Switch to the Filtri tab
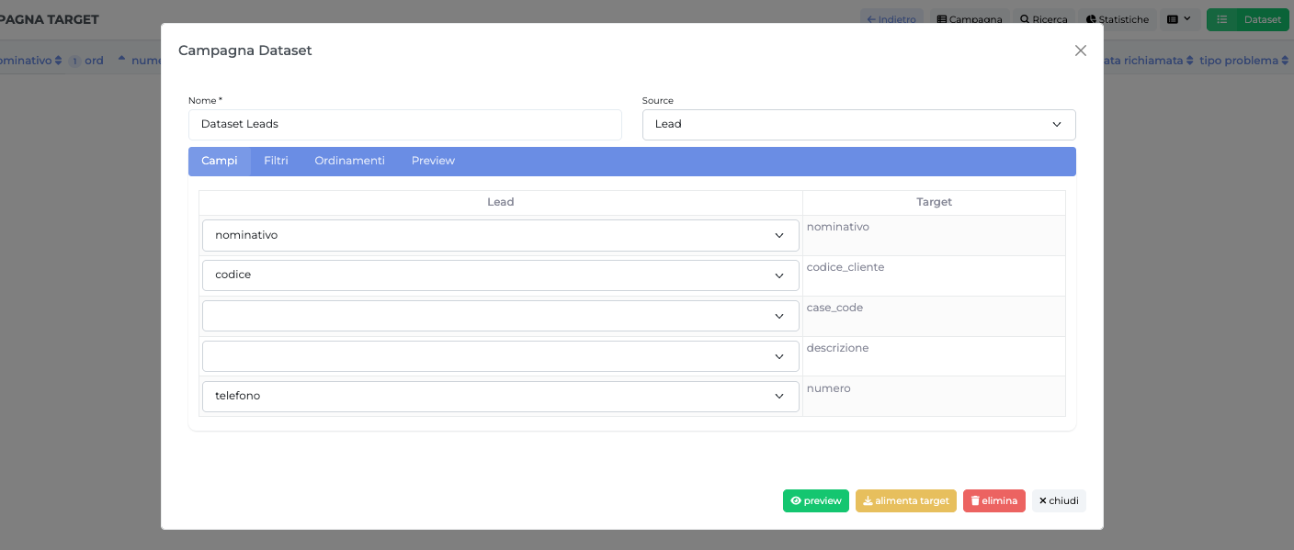Screen dimensions: 1294x550 276,161
